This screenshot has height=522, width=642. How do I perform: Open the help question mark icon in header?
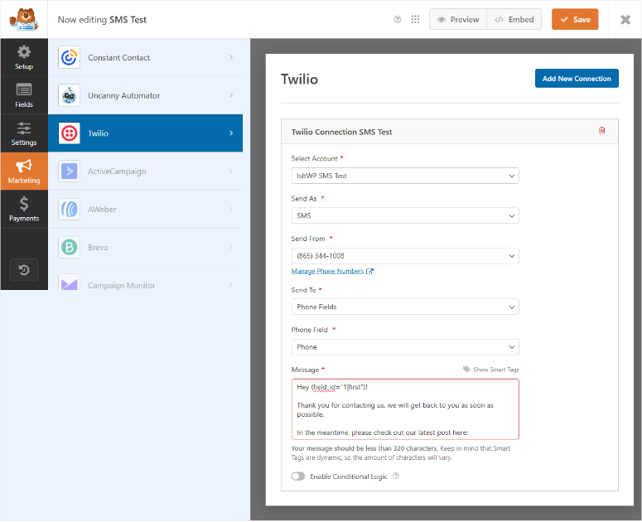click(397, 20)
